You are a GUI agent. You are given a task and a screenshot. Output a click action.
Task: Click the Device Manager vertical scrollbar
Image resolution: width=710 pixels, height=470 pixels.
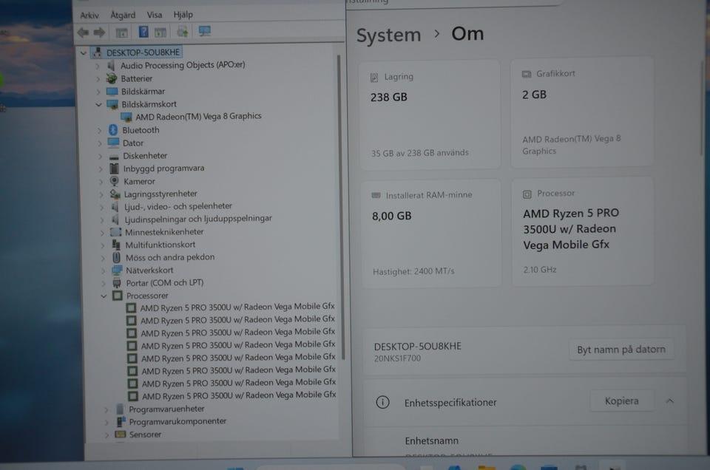coord(341,206)
